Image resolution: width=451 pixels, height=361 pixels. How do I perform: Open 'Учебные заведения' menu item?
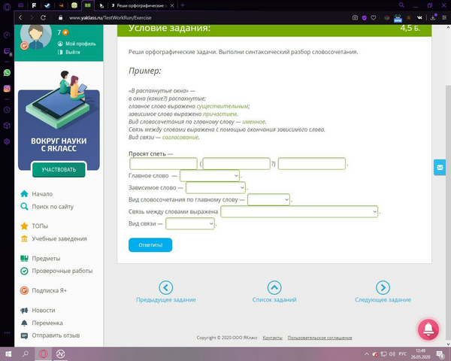pos(53,238)
